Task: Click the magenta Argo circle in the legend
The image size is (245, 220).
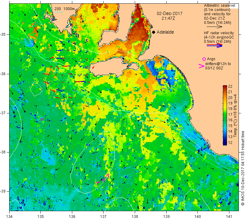Action: pyautogui.click(x=204, y=59)
